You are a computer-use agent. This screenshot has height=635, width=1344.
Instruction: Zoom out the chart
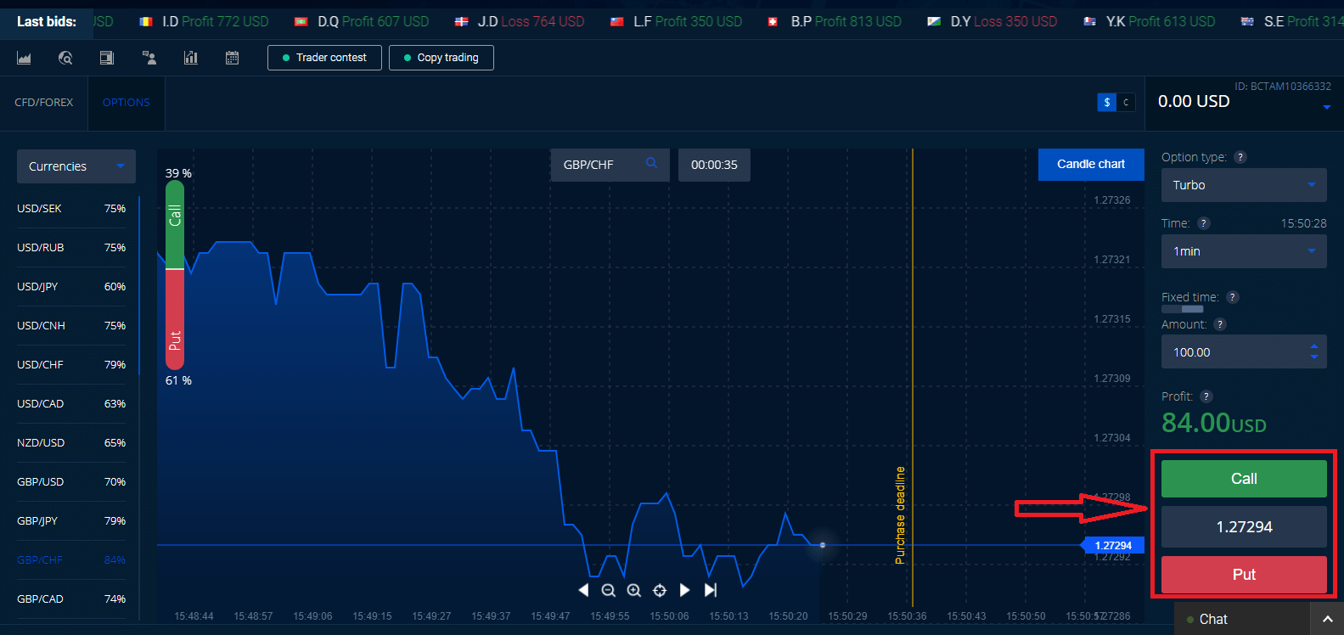(x=608, y=590)
